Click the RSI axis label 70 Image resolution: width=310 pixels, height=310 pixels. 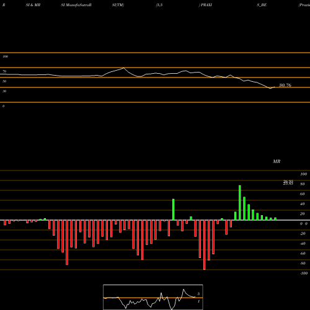pyautogui.click(x=4, y=71)
